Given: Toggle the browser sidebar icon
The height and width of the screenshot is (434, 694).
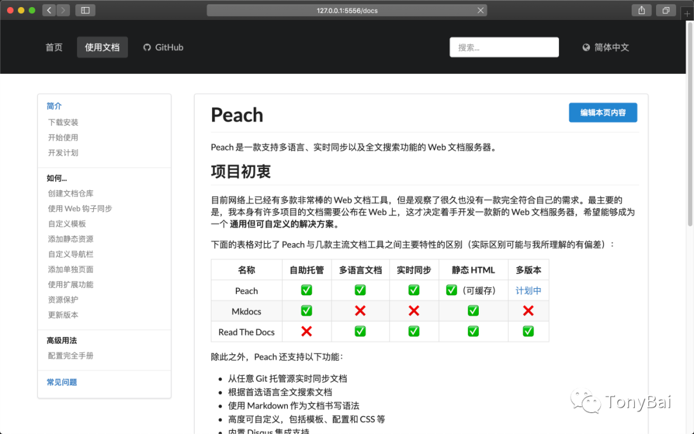Looking at the screenshot, I should tap(85, 10).
